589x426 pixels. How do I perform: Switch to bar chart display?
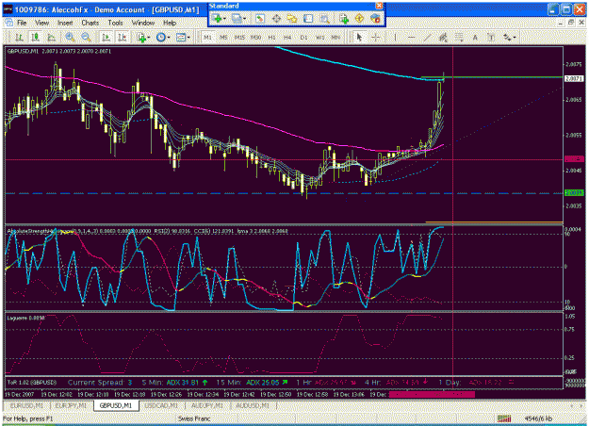[19, 37]
